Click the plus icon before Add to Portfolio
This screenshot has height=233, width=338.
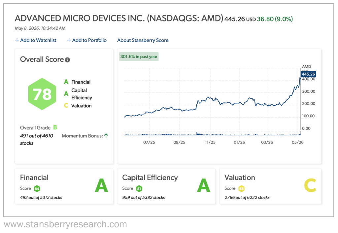pyautogui.click(x=69, y=40)
